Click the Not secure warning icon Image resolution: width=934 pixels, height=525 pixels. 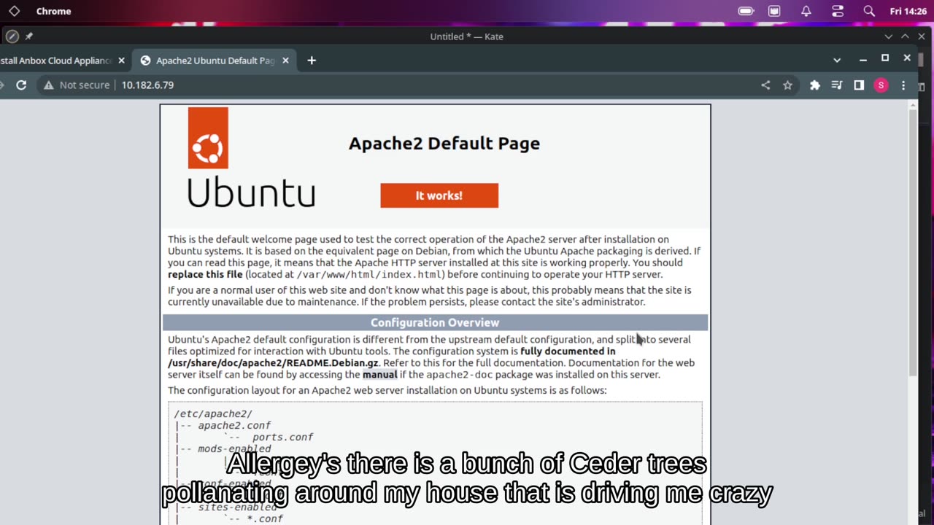pyautogui.click(x=49, y=85)
